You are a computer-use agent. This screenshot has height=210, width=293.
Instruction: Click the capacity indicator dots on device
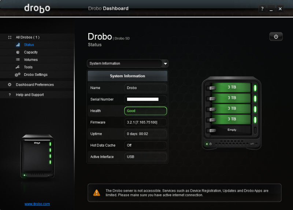point(232,144)
